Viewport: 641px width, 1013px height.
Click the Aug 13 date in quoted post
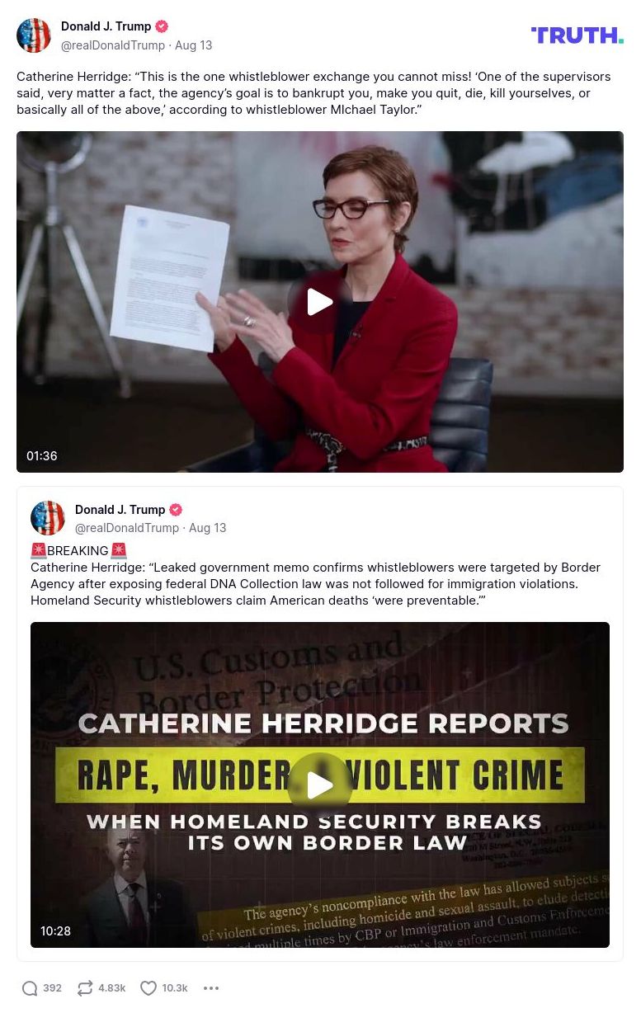pos(207,528)
